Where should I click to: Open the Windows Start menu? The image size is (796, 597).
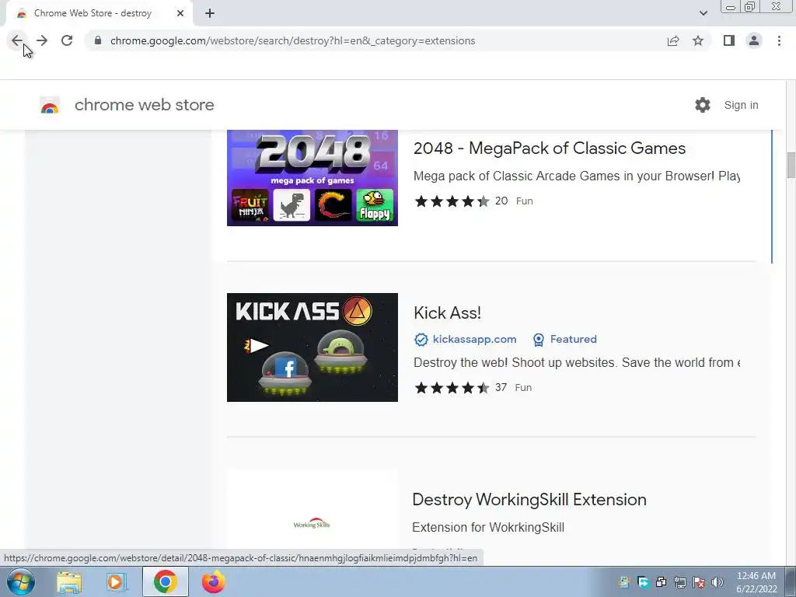pyautogui.click(x=21, y=581)
